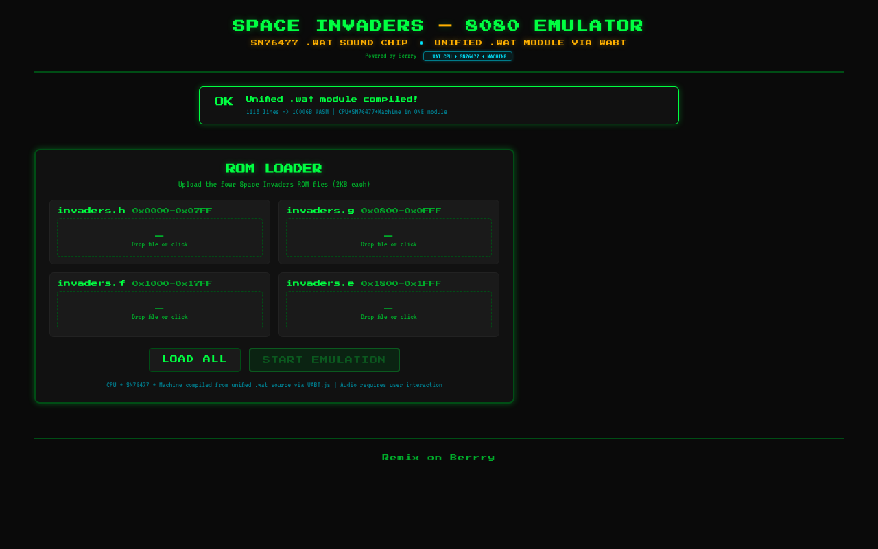Open the Remix on Berrry link
The height and width of the screenshot is (549, 878).
point(438,457)
